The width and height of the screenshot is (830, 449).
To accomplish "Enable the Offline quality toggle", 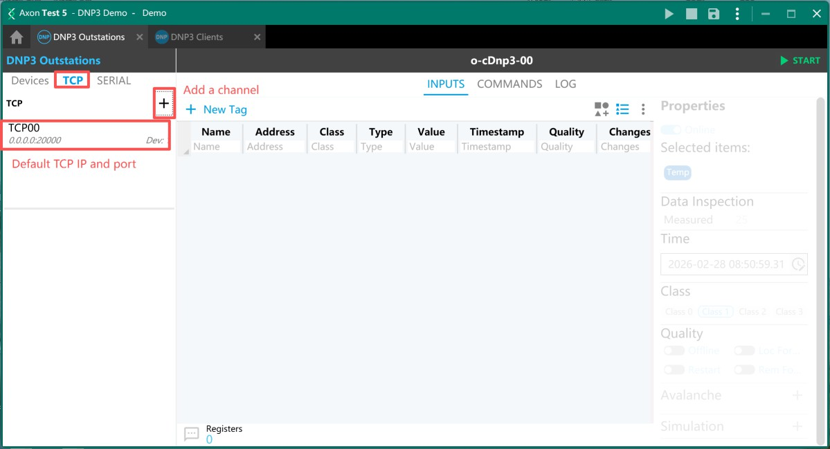I will (x=674, y=351).
